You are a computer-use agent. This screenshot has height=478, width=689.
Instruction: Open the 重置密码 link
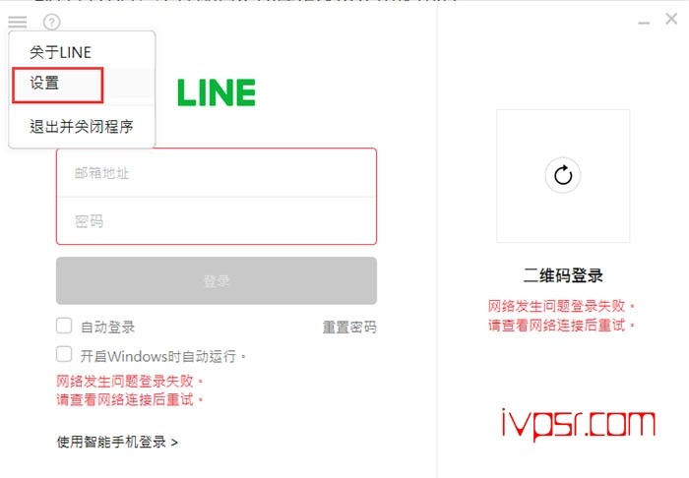(349, 327)
